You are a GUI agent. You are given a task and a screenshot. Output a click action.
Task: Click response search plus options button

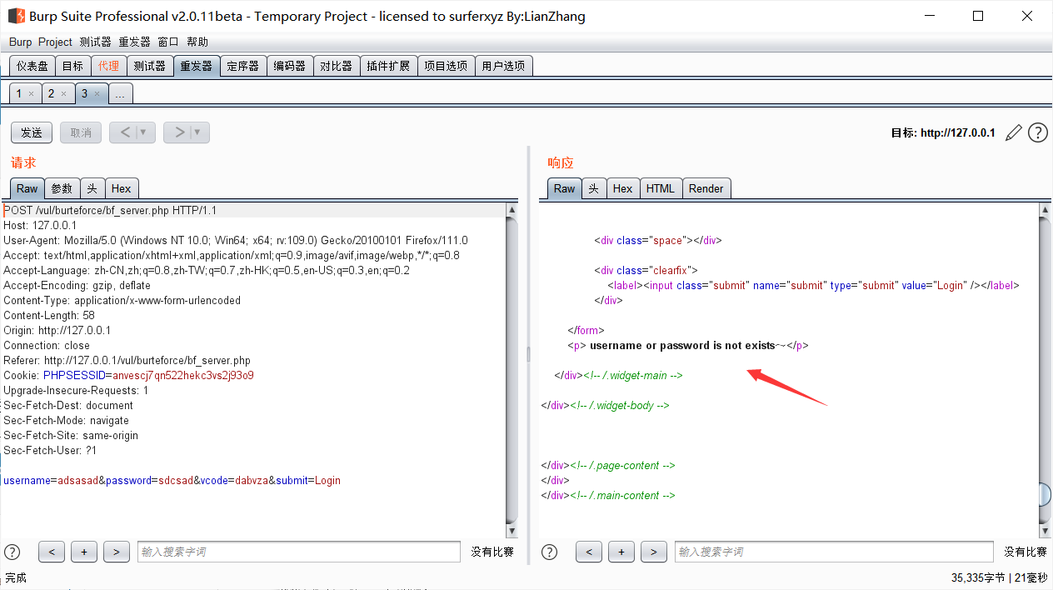(621, 552)
